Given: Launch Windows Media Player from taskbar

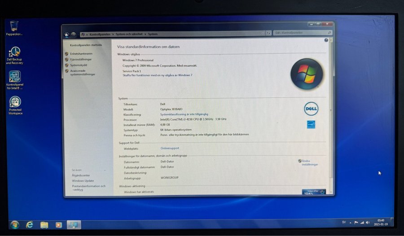Looking at the screenshot, I should [x=58, y=225].
